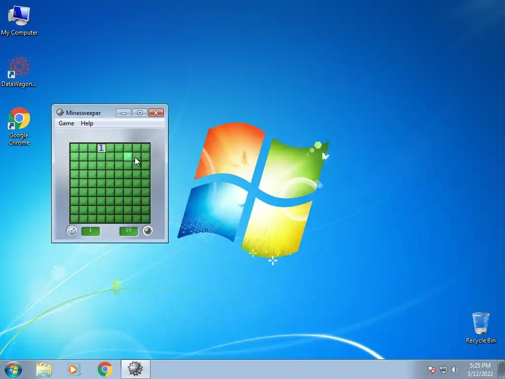Click the mine counter icon in Minesweeper
Viewport: 505px width, 379px height.
tap(147, 231)
